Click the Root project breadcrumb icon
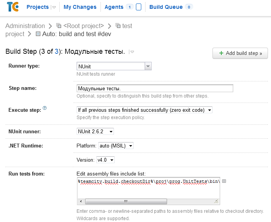Screen dimensions: 271x222 click(x=59, y=26)
